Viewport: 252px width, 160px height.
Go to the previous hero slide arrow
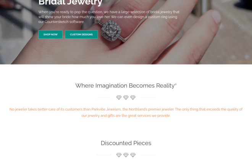13,25
